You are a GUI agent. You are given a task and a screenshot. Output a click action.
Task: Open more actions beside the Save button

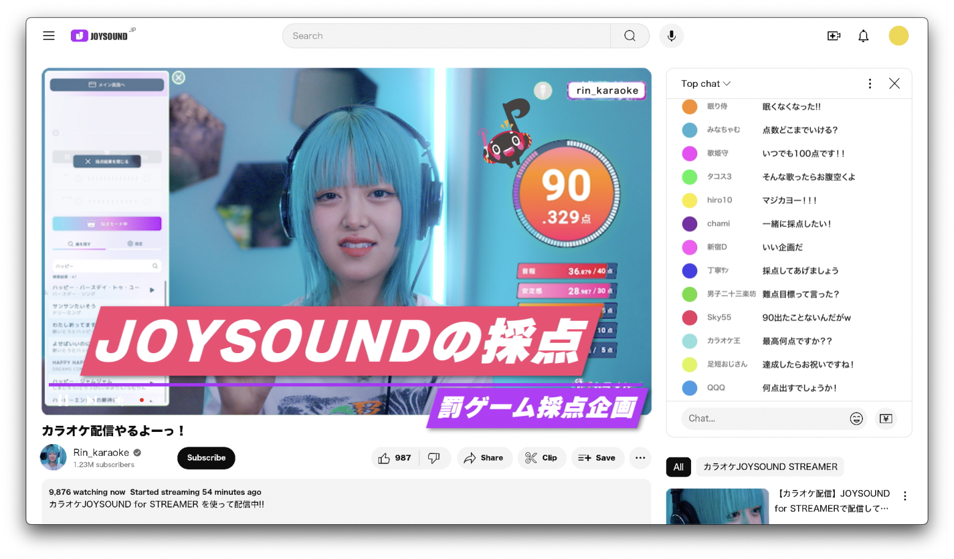(640, 458)
